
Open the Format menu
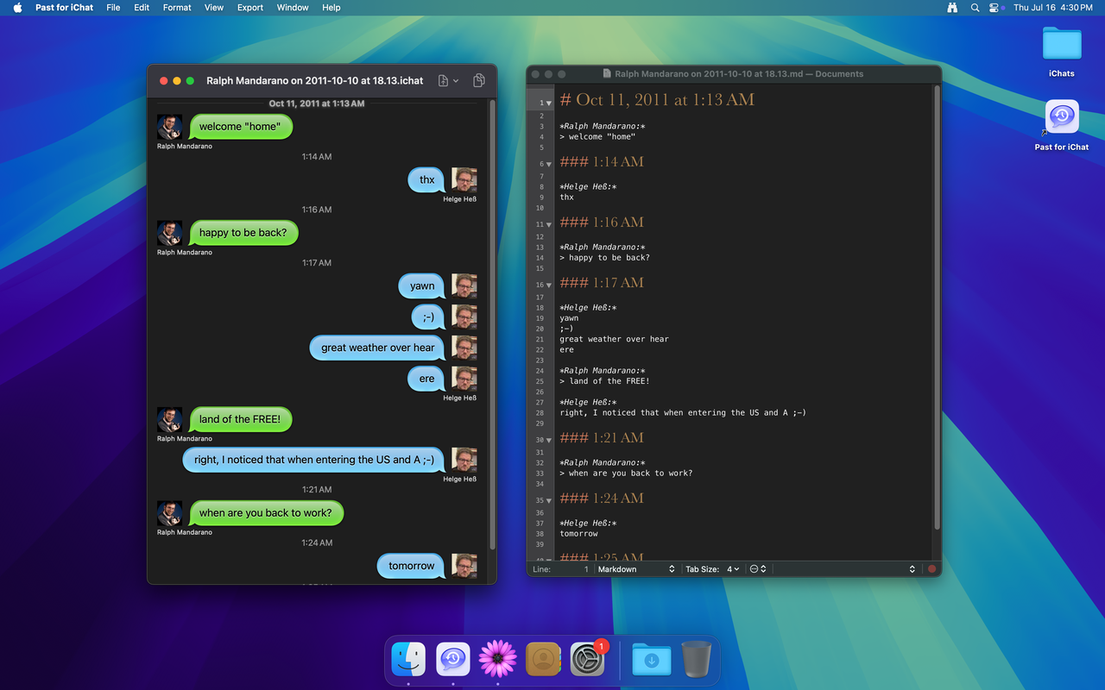coord(177,8)
